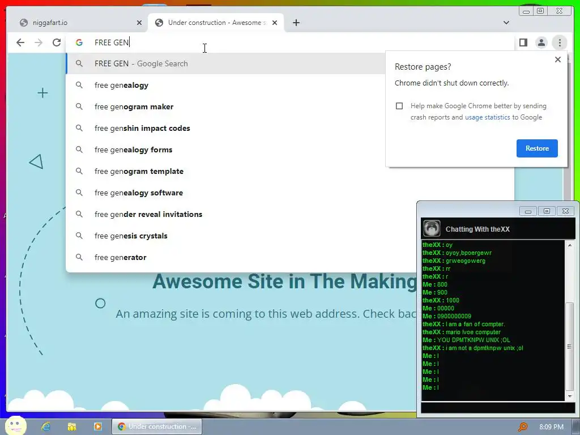Click search icon beside free genealogy suggestion
The width and height of the screenshot is (580, 435).
(x=79, y=85)
